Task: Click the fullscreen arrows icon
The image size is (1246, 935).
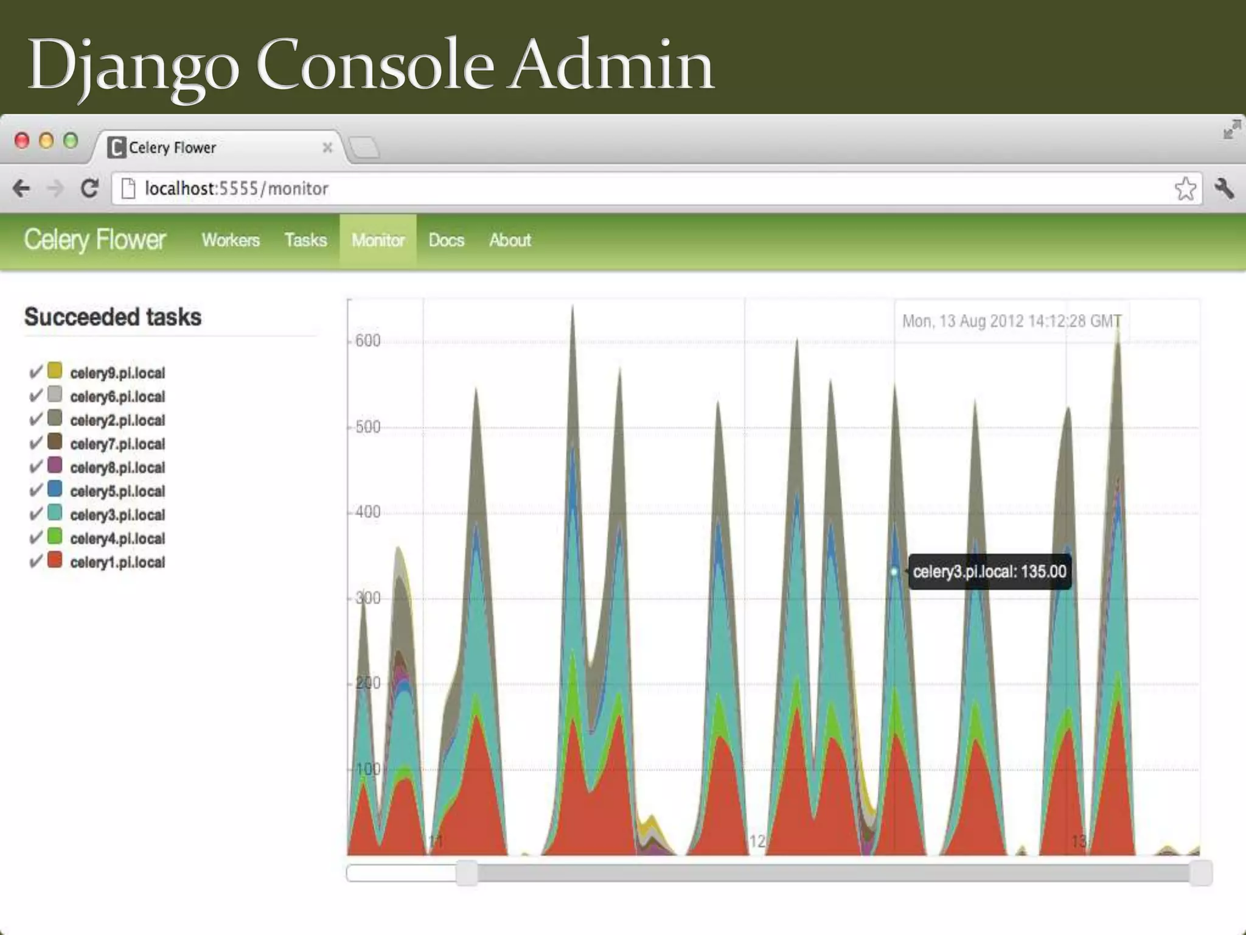Action: (x=1231, y=129)
